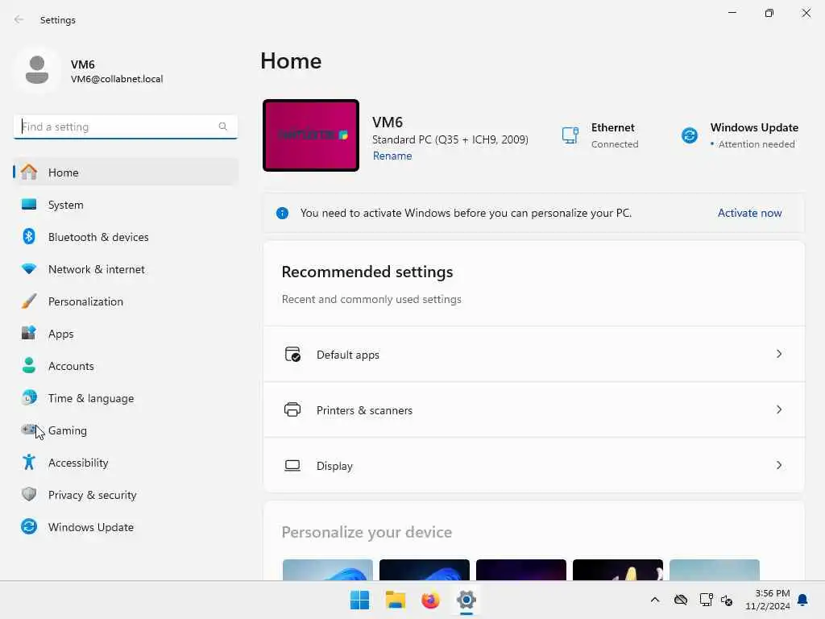Click the Settings gear in taskbar
This screenshot has width=825, height=619.
click(x=466, y=600)
